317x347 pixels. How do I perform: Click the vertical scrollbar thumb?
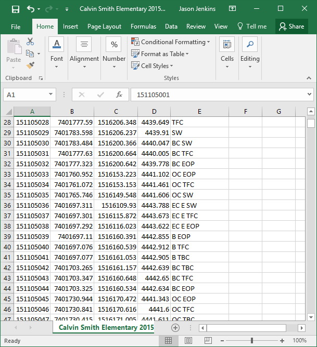(x=311, y=123)
